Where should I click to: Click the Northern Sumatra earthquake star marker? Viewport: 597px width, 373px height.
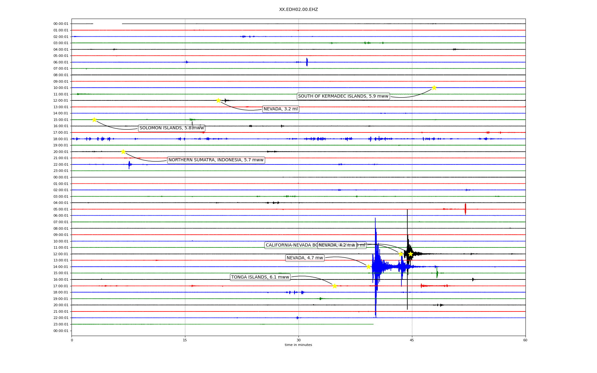123,152
